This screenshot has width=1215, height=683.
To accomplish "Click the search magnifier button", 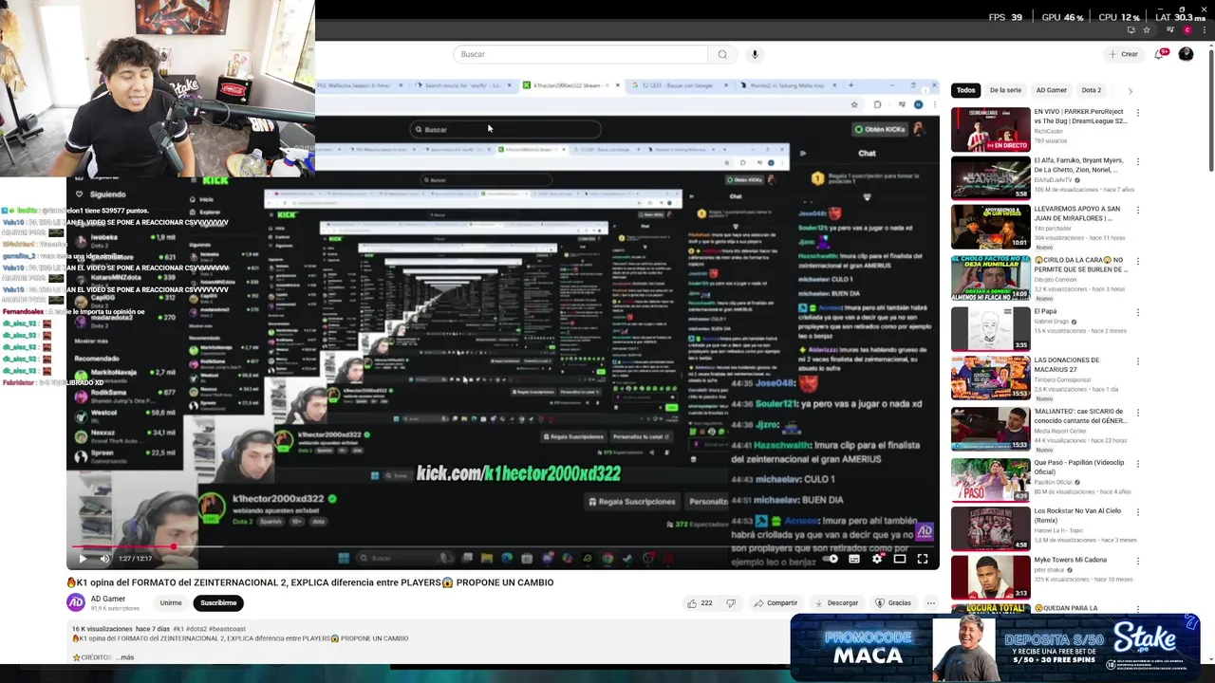I will 722,54.
